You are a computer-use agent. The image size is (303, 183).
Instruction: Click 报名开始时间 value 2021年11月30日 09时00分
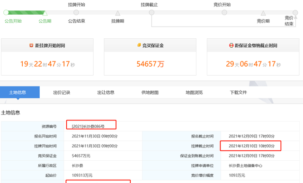[95, 136]
